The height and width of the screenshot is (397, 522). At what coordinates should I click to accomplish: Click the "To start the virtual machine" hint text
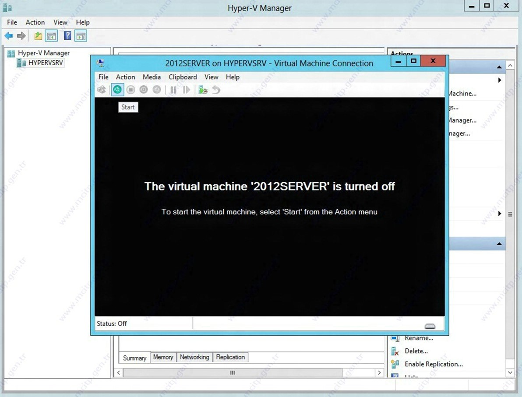pyautogui.click(x=269, y=212)
